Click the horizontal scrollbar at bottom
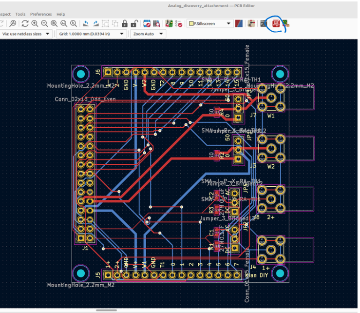Screen dimensions: 360x313 click(x=106, y=310)
